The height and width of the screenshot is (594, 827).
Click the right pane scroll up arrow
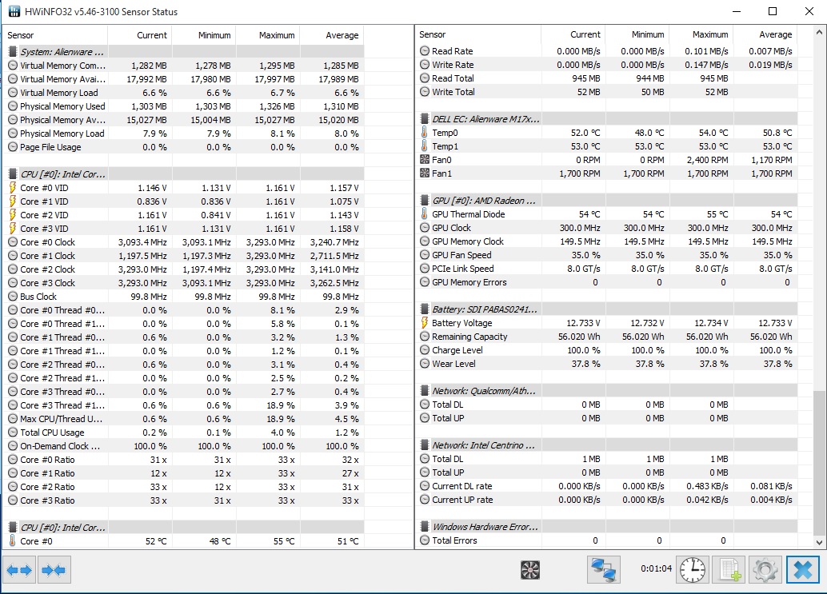[819, 32]
